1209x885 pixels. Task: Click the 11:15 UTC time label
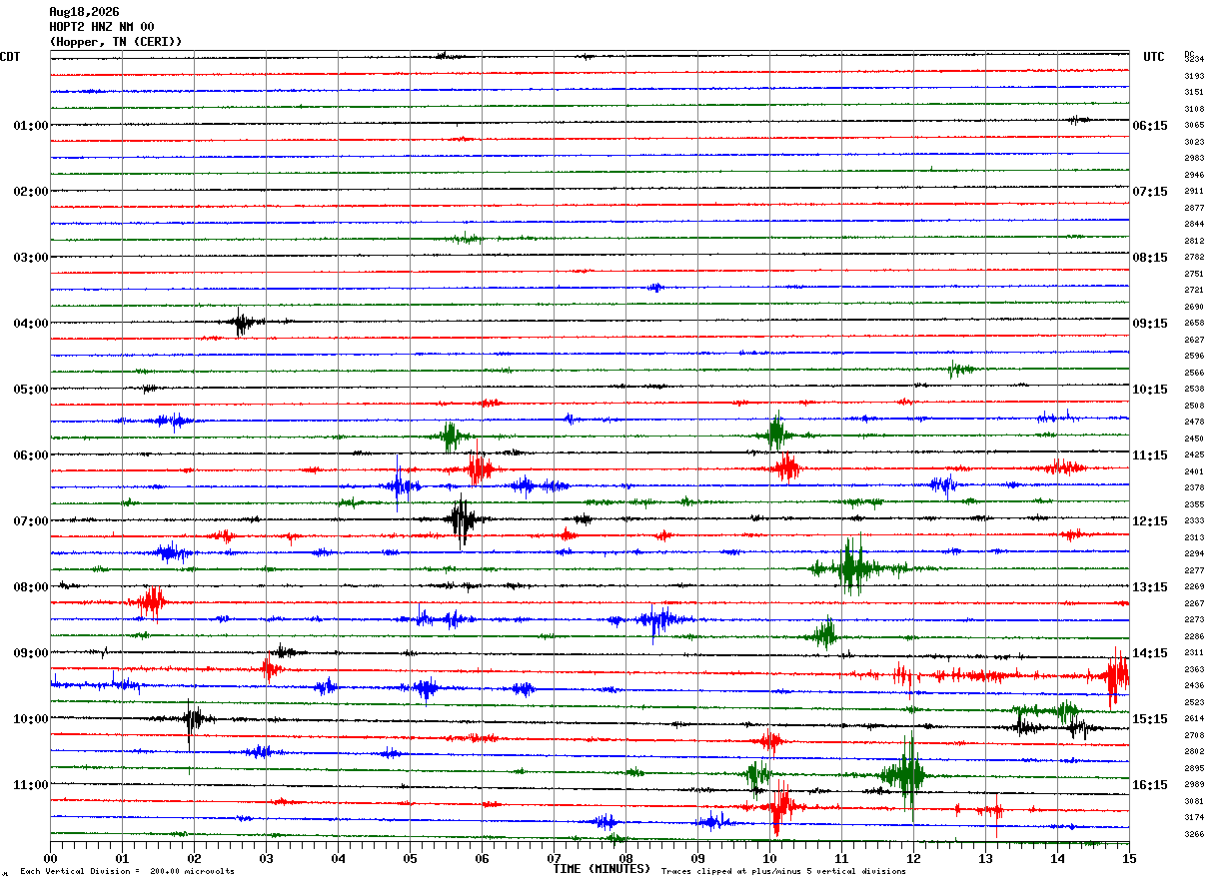[x=1150, y=455]
